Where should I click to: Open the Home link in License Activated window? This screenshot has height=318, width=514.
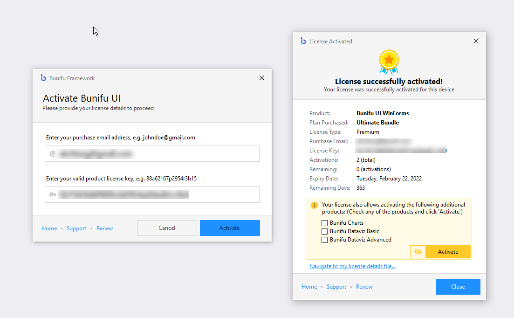click(x=309, y=287)
